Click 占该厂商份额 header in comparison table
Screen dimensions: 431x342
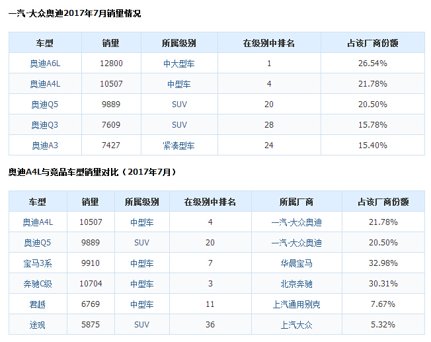click(383, 202)
